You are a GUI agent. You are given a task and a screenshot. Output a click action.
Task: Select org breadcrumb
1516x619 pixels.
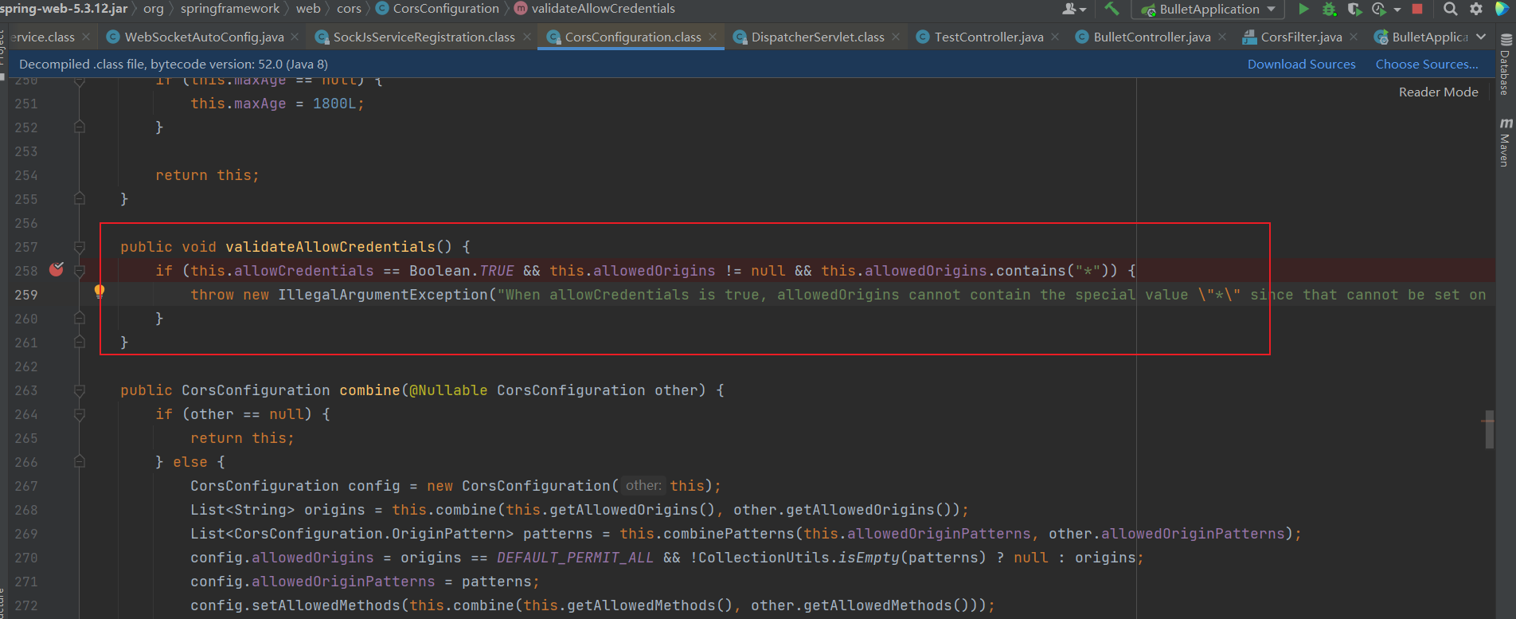pyautogui.click(x=154, y=9)
